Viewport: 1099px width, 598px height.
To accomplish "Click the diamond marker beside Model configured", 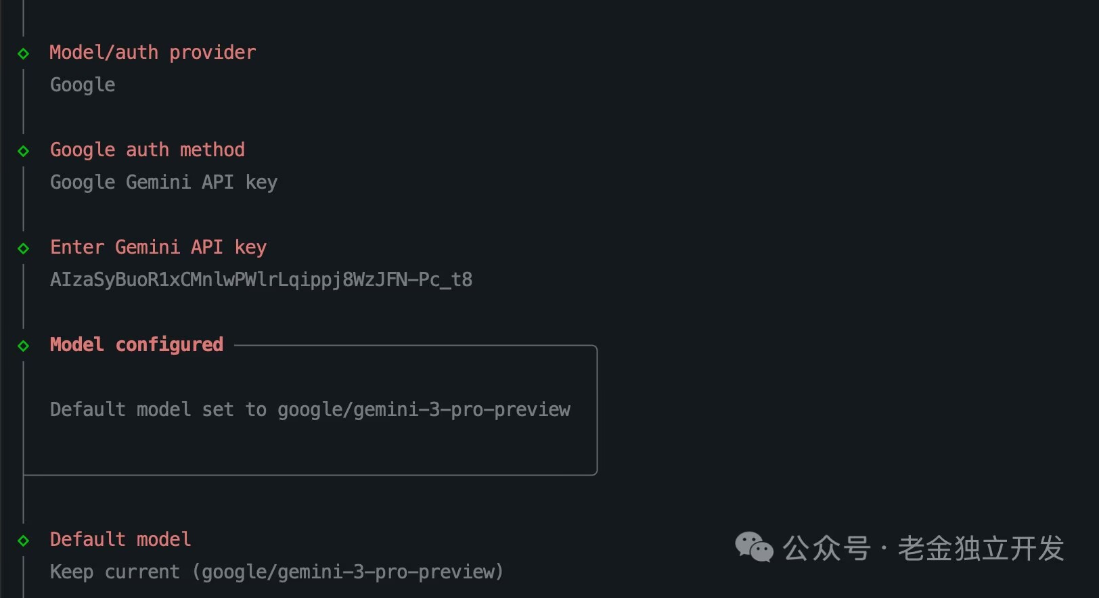I will coord(24,346).
